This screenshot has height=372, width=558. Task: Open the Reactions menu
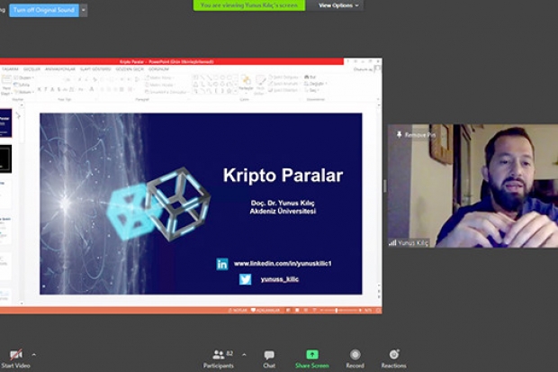tap(393, 355)
